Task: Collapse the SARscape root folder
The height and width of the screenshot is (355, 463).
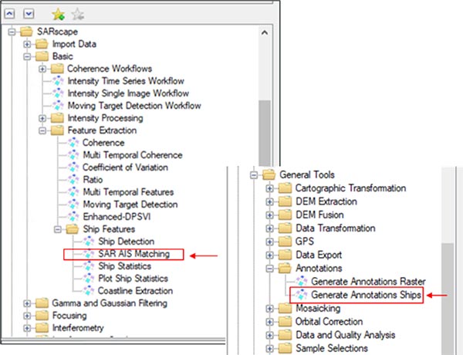Action: 12,32
